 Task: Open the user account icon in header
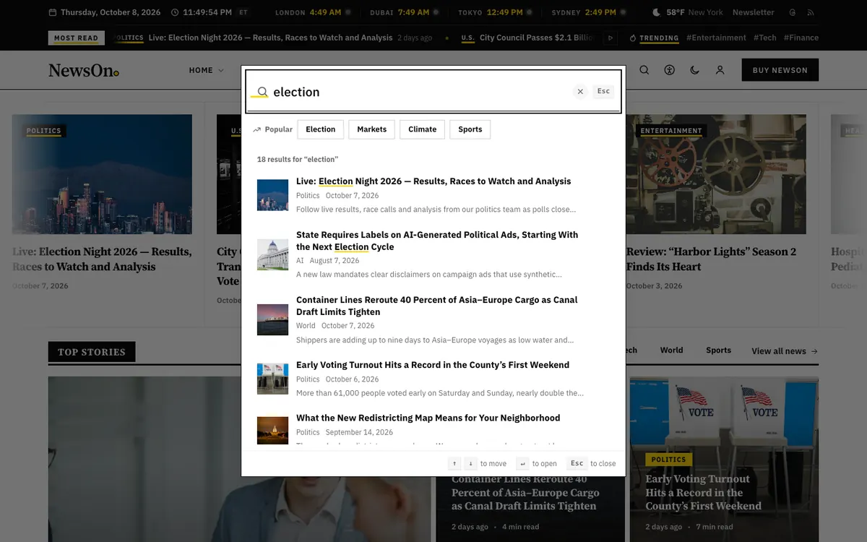coord(720,70)
